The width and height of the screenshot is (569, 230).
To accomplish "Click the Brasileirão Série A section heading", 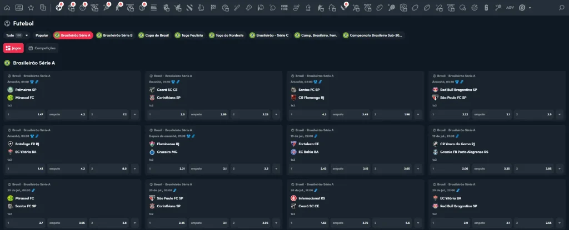I will point(34,63).
